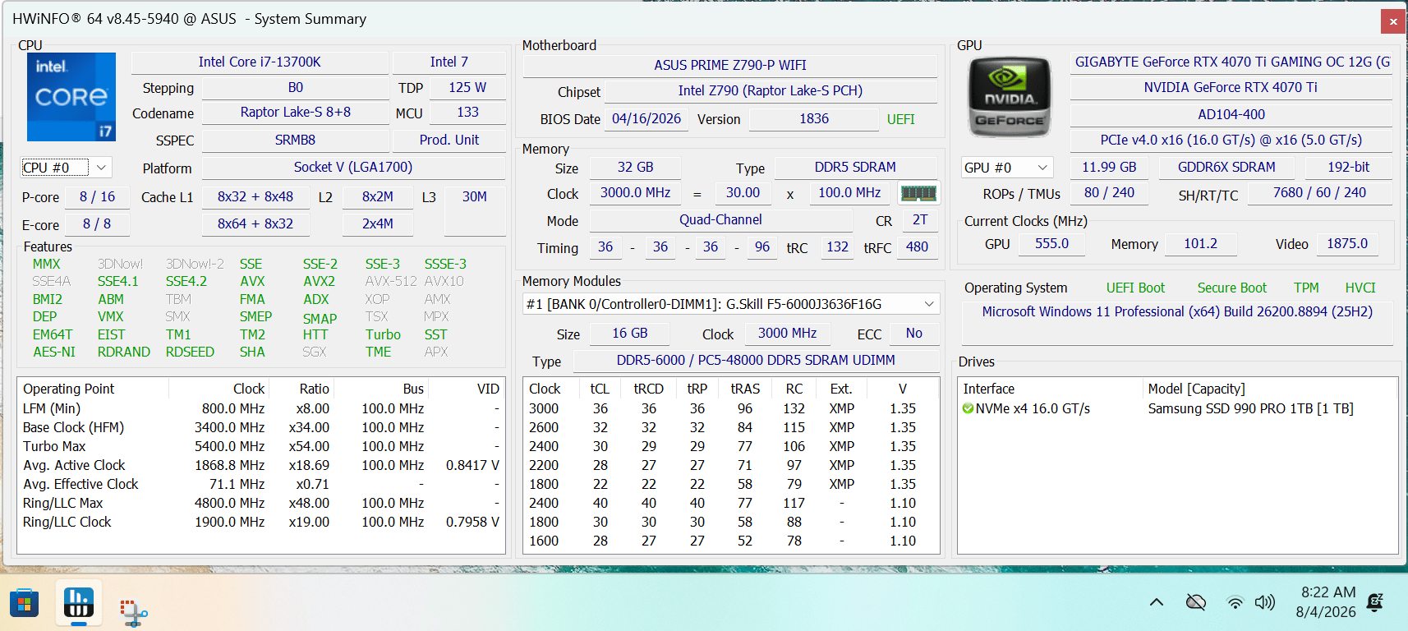Image resolution: width=1408 pixels, height=631 pixels.
Task: Click the 32 GB memory size value
Action: click(635, 168)
